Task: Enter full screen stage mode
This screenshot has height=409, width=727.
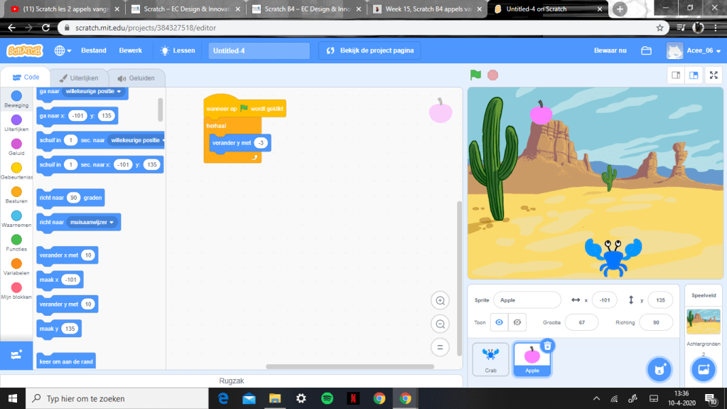Action: point(713,75)
